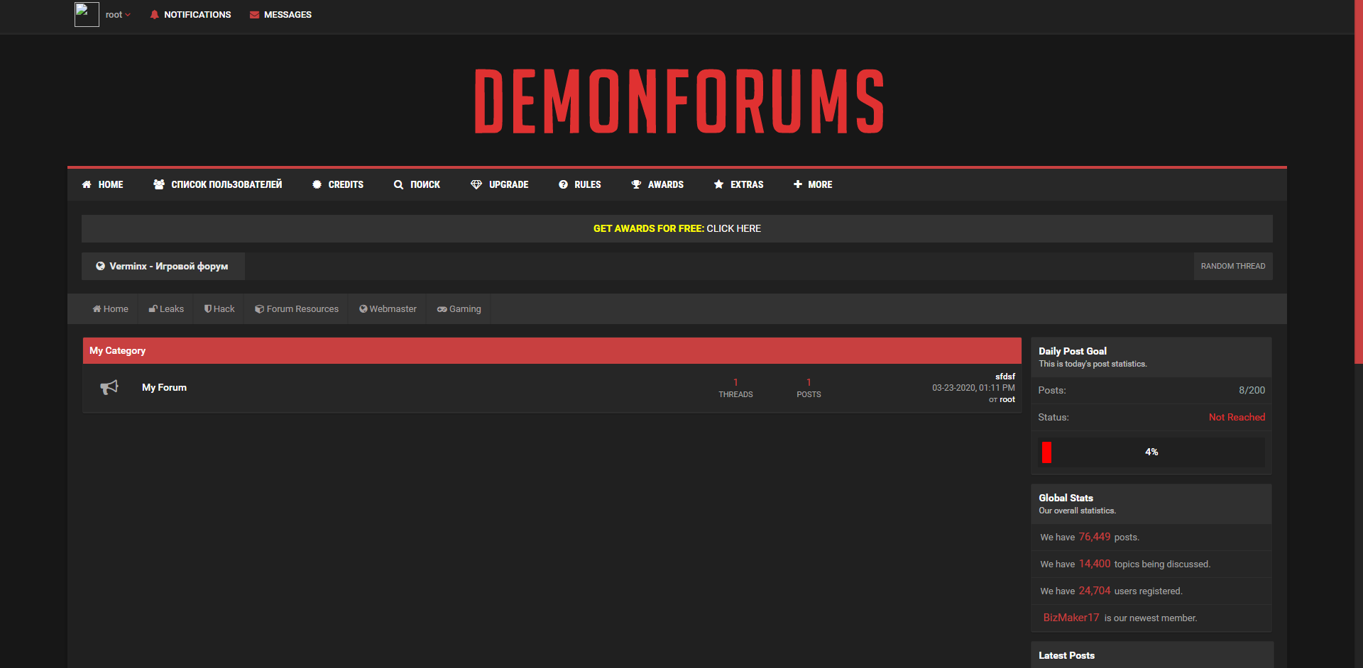Click the Get Awards For Free banner link
1363x668 pixels.
(677, 228)
